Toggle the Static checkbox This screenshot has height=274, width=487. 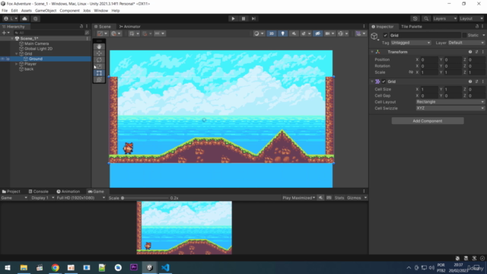pos(464,36)
